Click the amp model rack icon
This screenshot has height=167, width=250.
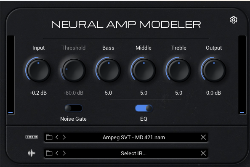coord(32,137)
